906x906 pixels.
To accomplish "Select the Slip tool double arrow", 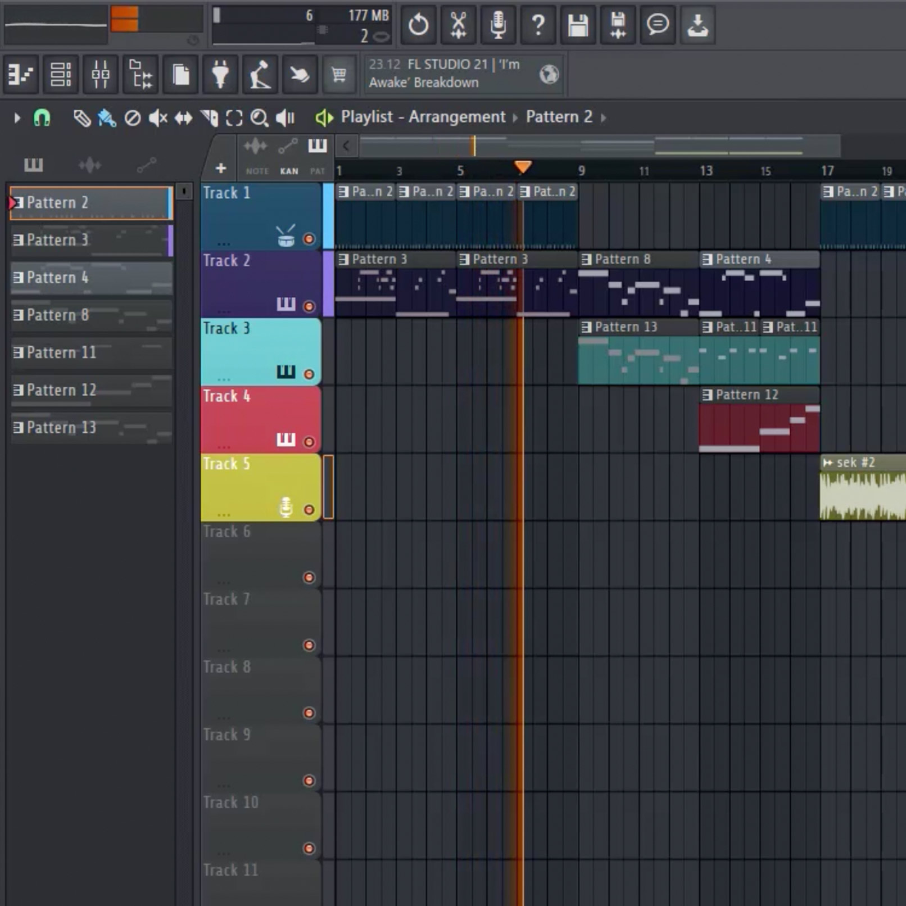I will pos(183,118).
